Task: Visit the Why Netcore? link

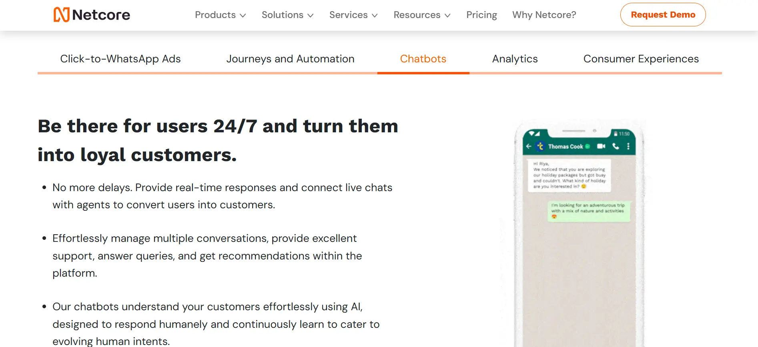Action: (x=544, y=15)
